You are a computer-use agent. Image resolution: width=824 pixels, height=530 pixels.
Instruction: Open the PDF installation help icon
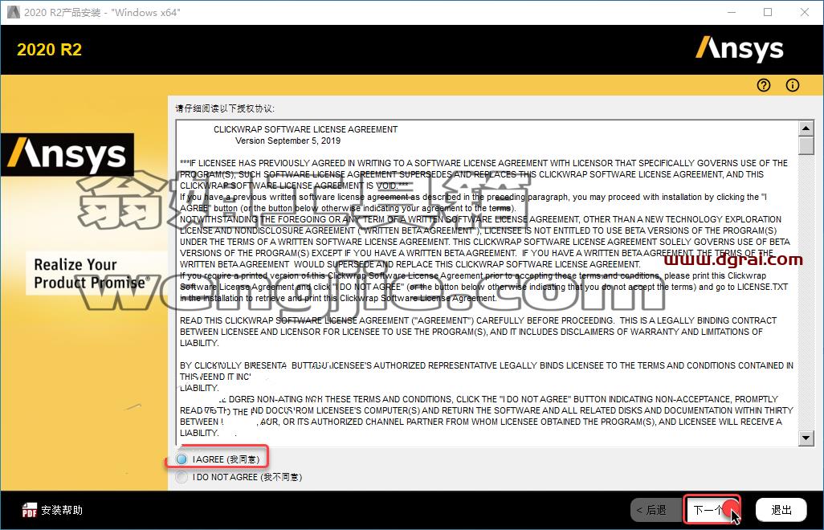point(29,510)
